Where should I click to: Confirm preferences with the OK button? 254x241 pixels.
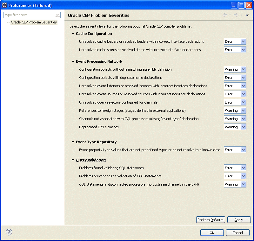point(212,232)
